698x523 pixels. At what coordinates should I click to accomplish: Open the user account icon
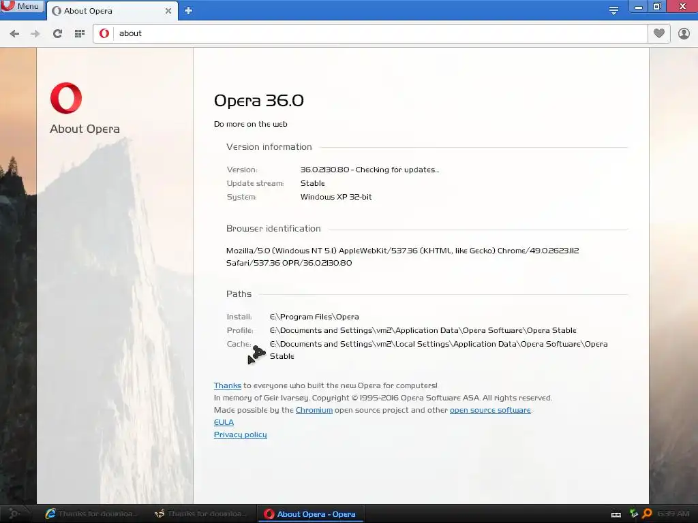click(684, 33)
